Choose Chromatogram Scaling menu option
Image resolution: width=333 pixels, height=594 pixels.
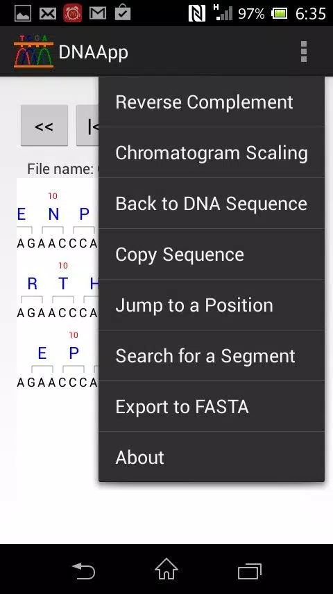(212, 152)
